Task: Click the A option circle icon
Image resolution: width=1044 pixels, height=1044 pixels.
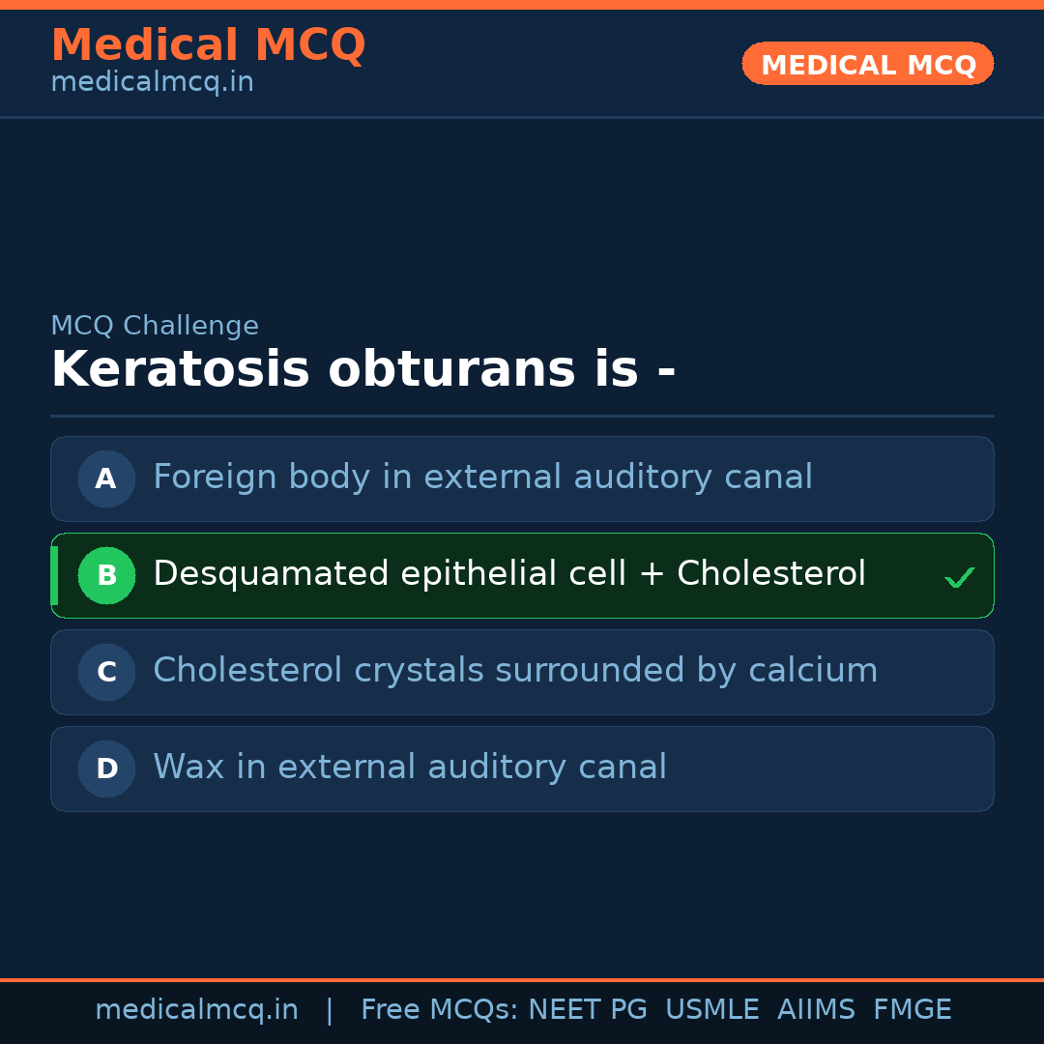Action: (106, 478)
